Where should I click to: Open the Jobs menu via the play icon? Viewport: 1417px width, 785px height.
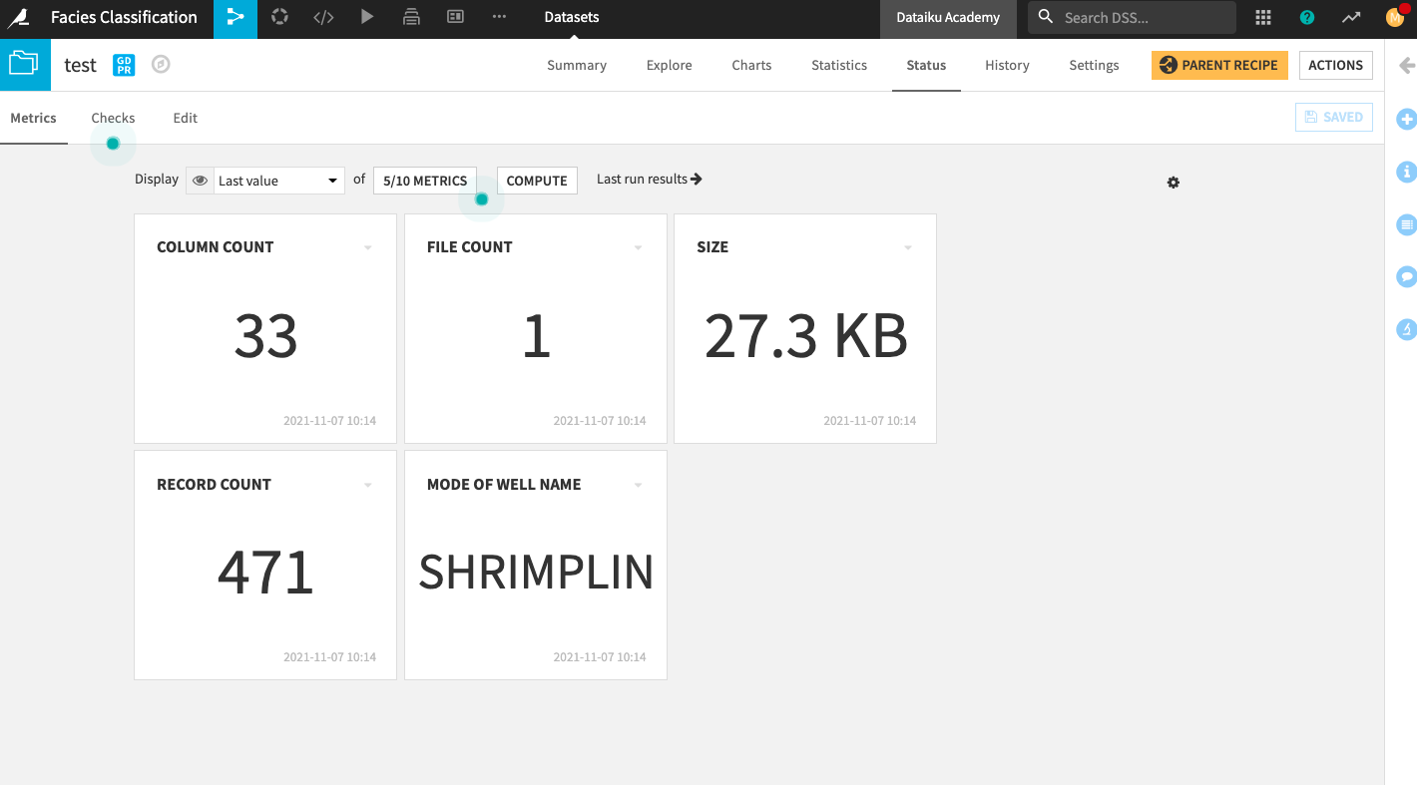367,17
